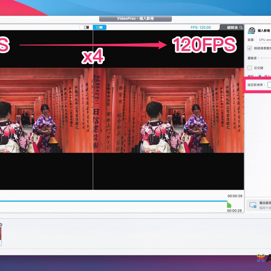The height and width of the screenshot is (271, 271).
Task: Click the FPS: 120.00 readout
Action: pos(201,28)
